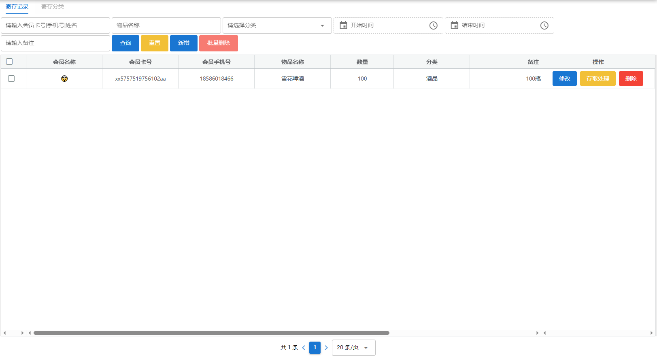Click the quantity 100 cell
657x357 pixels.
[x=362, y=79]
